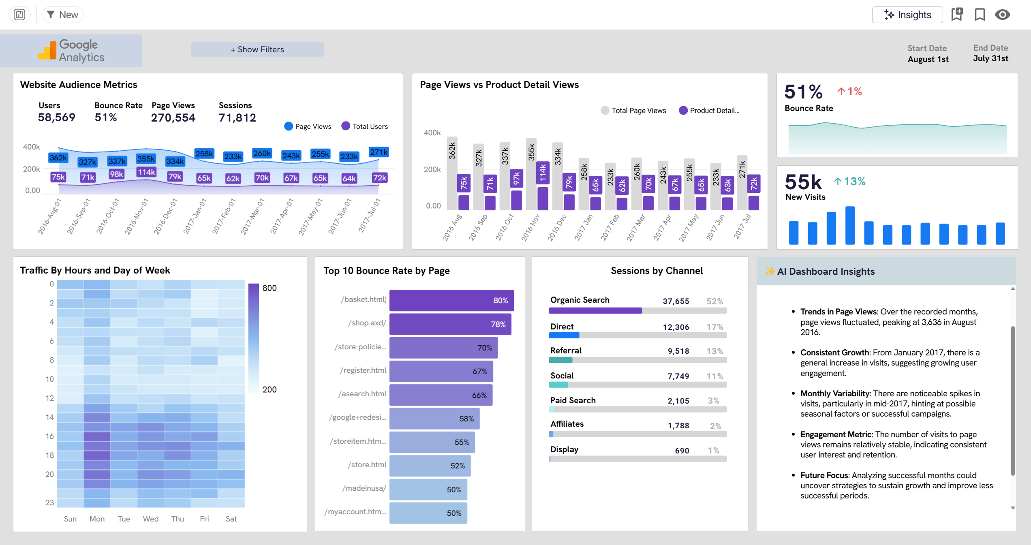Open the export report icon
Image resolution: width=1031 pixels, height=545 pixels.
click(x=19, y=14)
